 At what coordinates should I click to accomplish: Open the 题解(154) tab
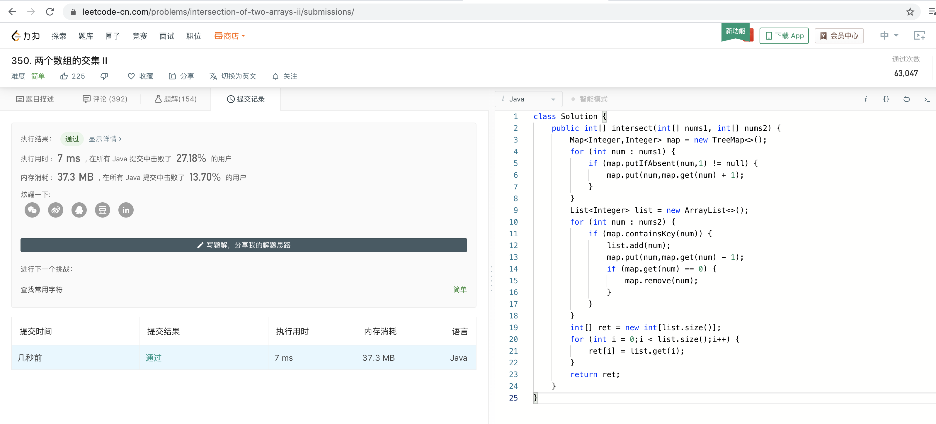(176, 99)
